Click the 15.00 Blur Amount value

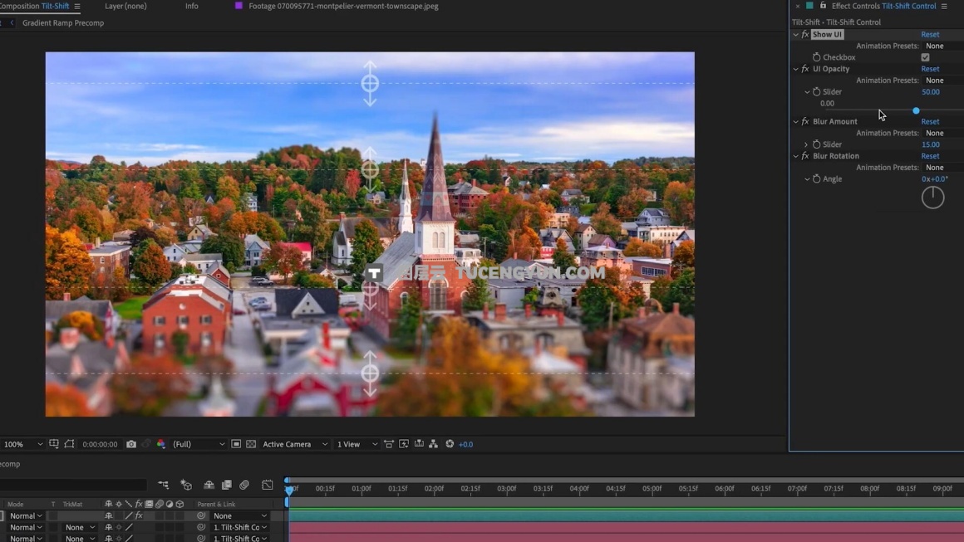pyautogui.click(x=930, y=144)
